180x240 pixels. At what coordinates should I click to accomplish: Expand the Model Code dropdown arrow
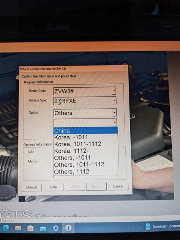tap(114, 91)
